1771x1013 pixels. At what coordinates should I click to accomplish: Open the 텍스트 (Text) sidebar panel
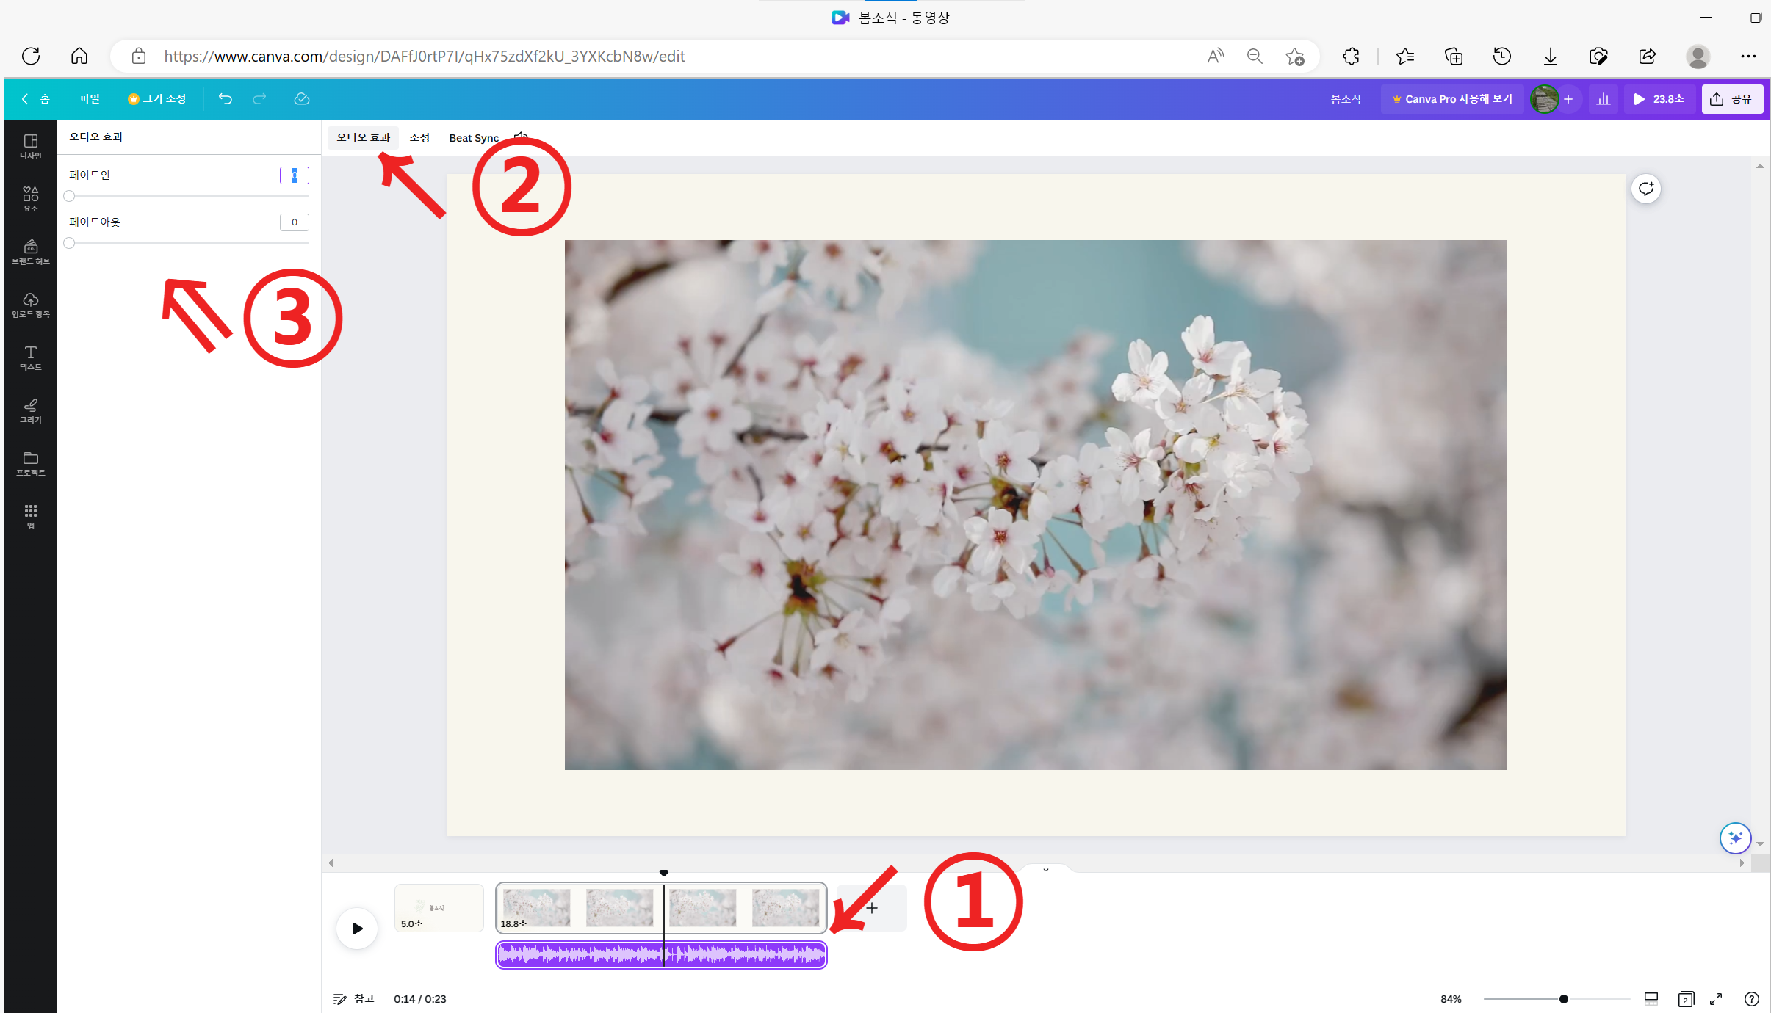30,357
